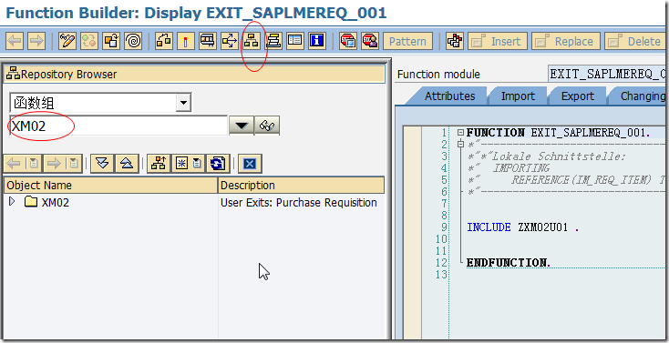Click the Display Navigation Window icon
The height and width of the screenshot is (343, 669).
coord(273,41)
